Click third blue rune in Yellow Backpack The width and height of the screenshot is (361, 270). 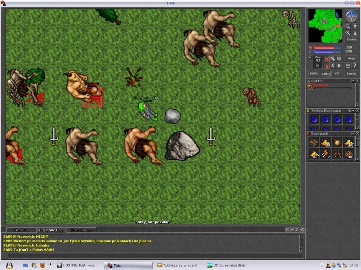(337, 120)
